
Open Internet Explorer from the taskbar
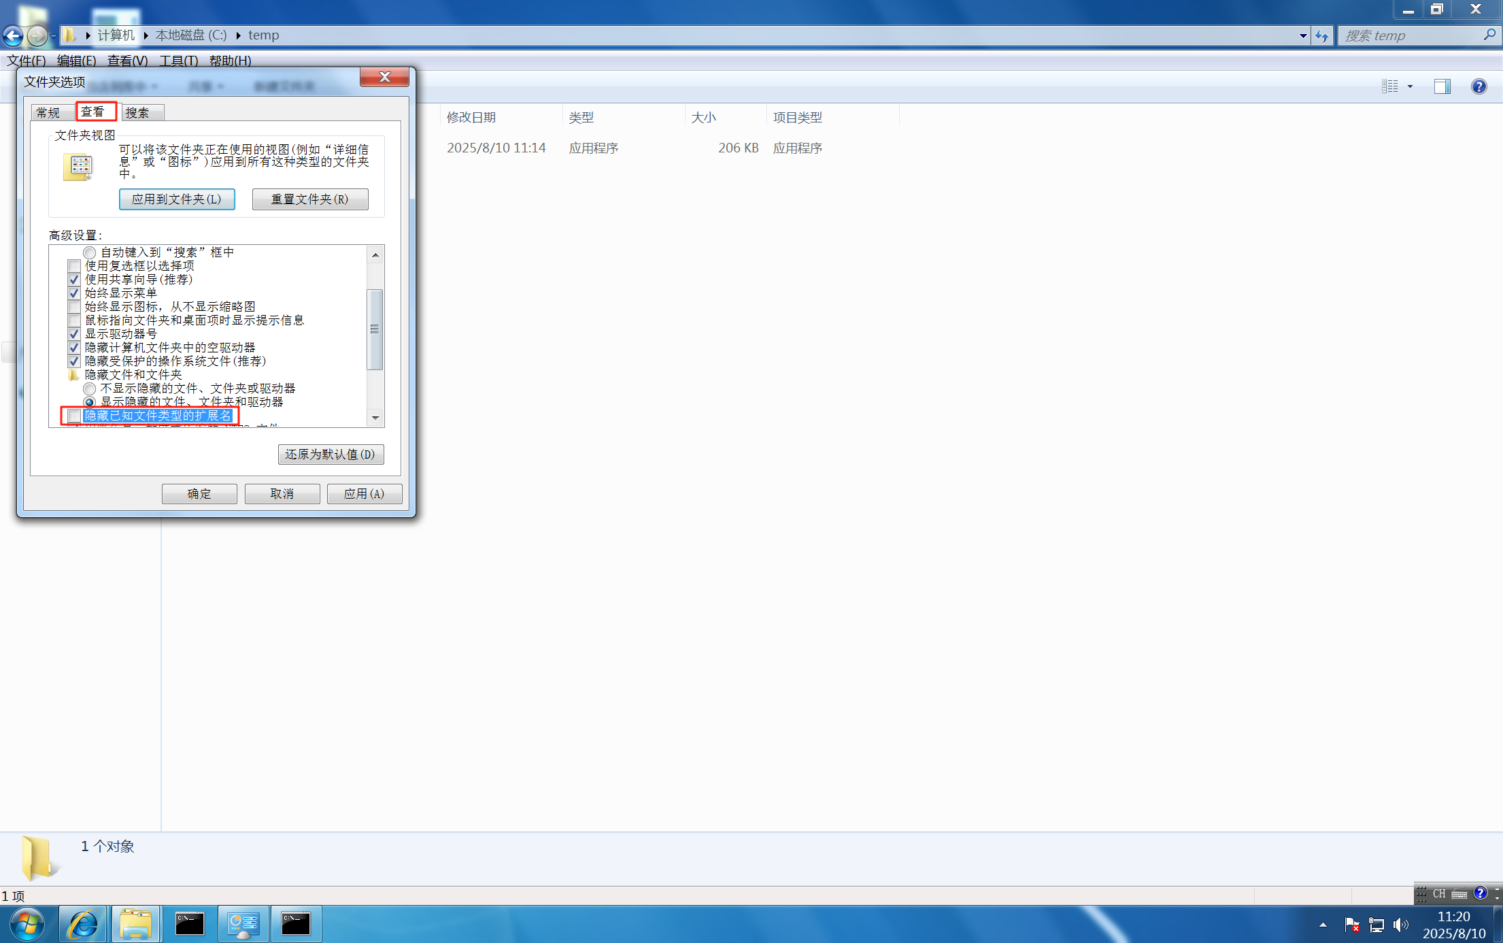[83, 924]
